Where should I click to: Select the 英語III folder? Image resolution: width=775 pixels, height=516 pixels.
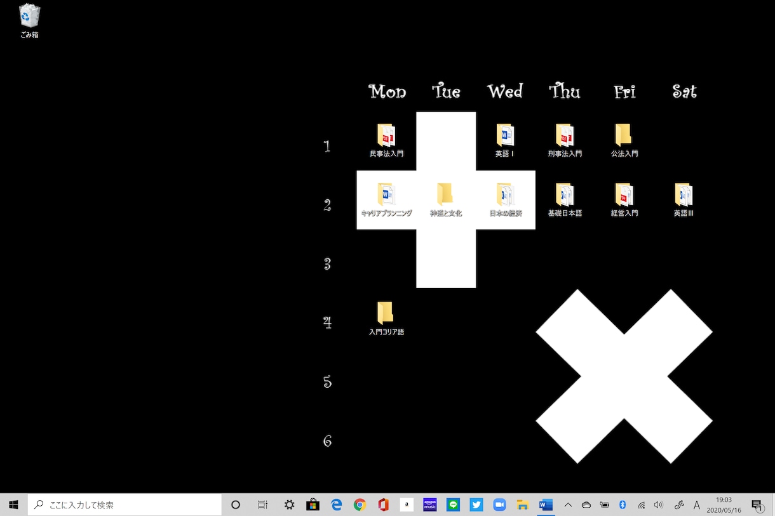(x=684, y=200)
